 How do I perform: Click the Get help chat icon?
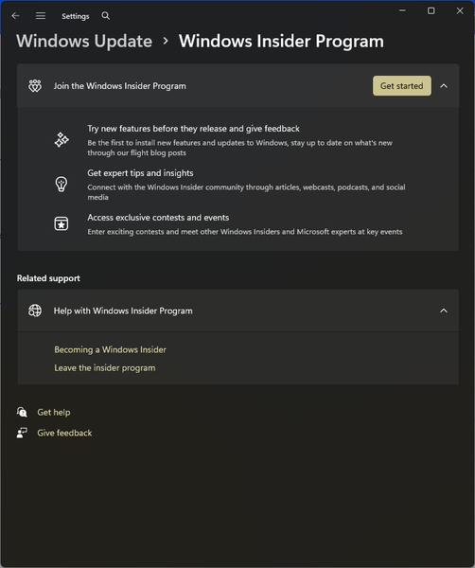(x=22, y=412)
